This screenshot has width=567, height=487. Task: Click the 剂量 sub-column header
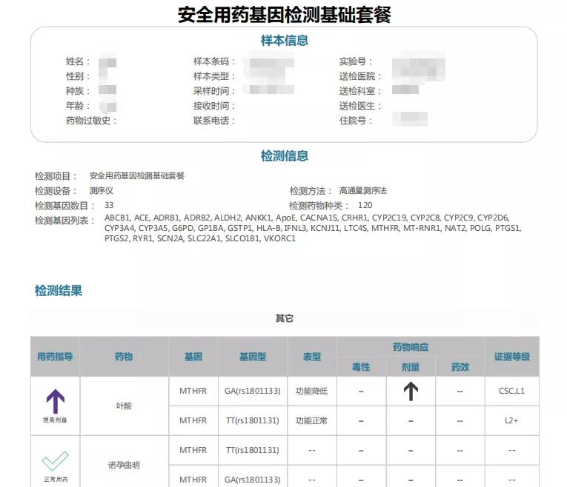411,368
